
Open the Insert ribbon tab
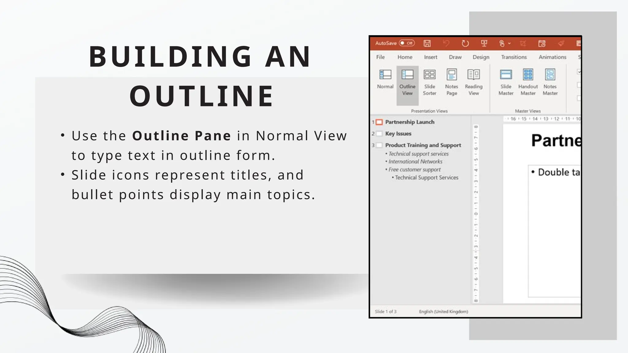[x=431, y=57]
